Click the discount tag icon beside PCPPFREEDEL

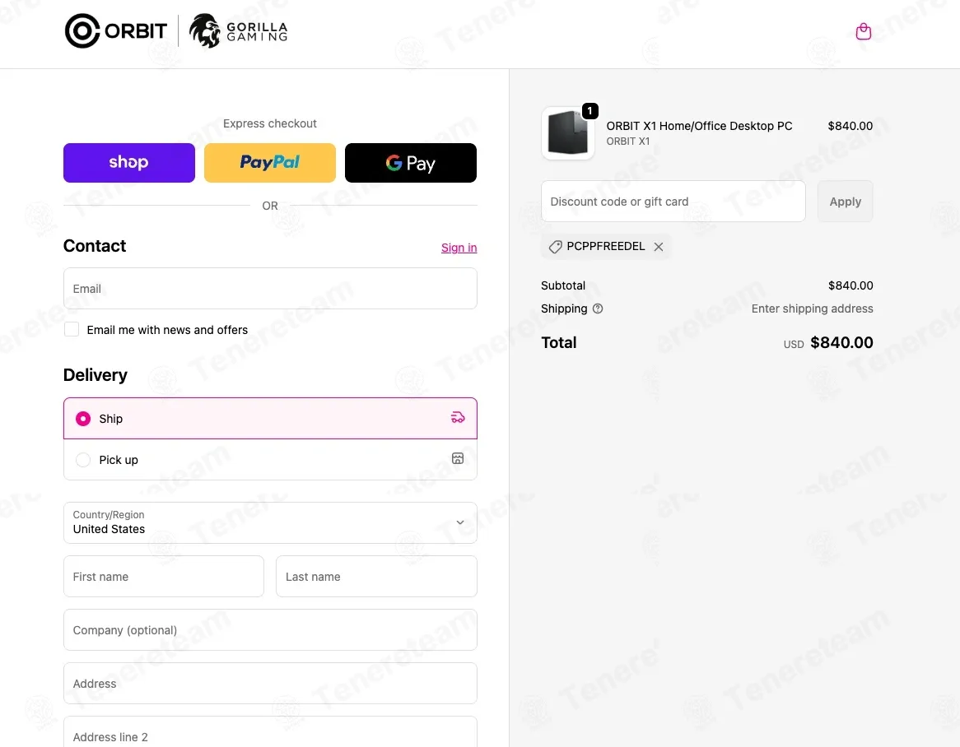[556, 247]
